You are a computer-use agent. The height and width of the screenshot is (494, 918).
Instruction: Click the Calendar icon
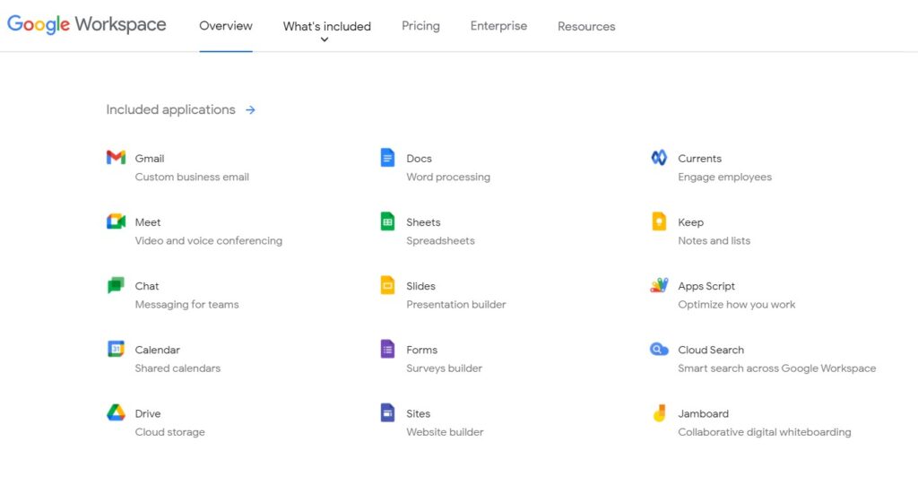pyautogui.click(x=116, y=349)
